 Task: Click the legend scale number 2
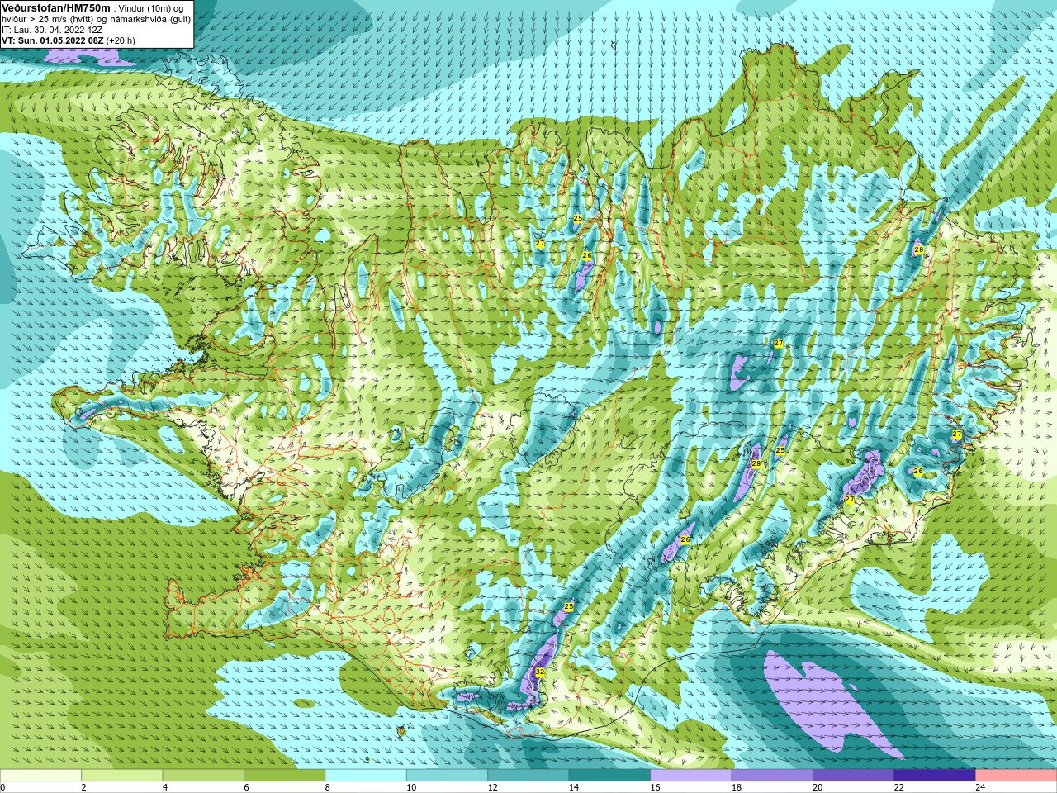pos(83,787)
